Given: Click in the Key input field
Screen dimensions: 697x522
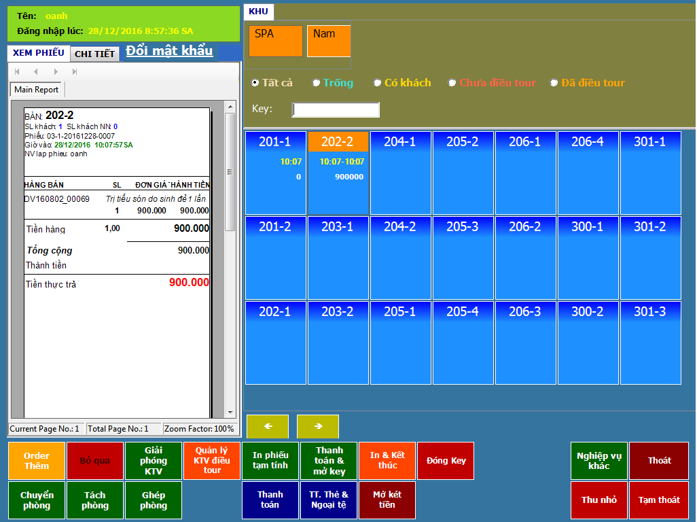Looking at the screenshot, I should (x=336, y=109).
